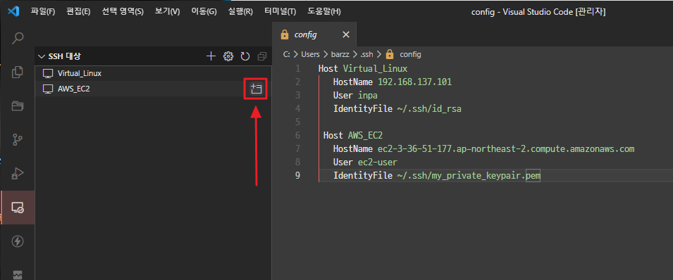Click the Users breadcrumb segment
This screenshot has width=673, height=280.
coord(310,54)
